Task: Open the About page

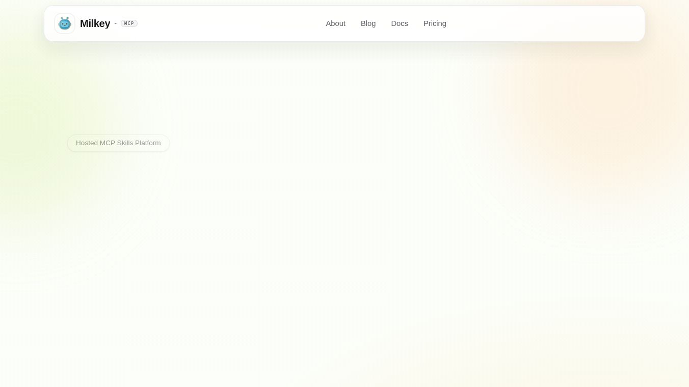Action: coord(336,23)
